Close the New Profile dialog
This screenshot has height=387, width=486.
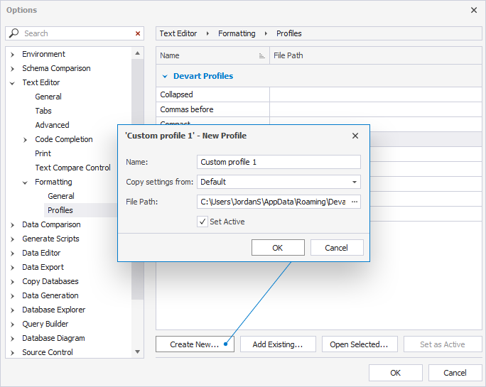pyautogui.click(x=355, y=136)
